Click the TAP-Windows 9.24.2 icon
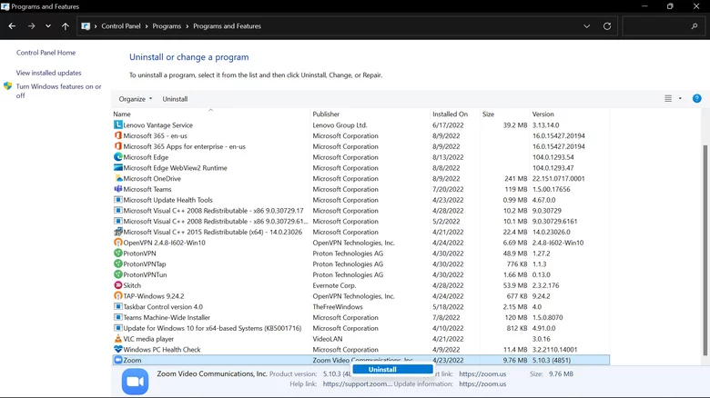The height and width of the screenshot is (398, 710). [x=117, y=296]
